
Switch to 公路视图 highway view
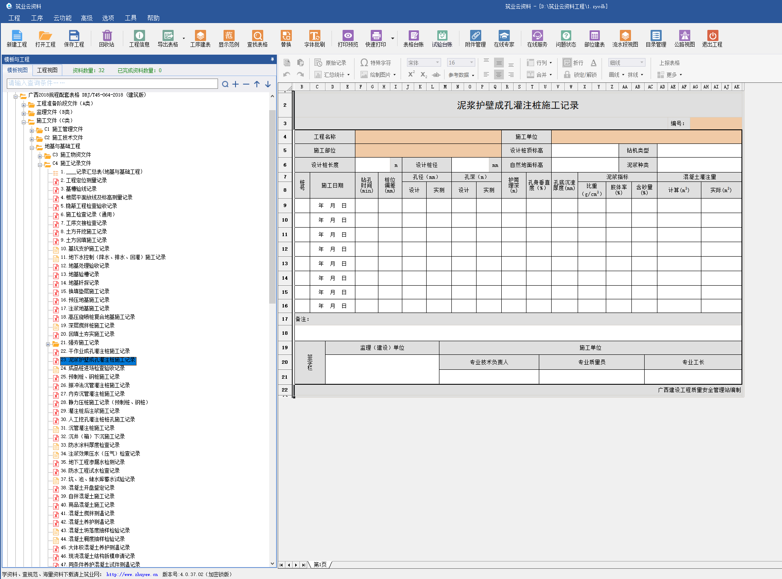click(x=684, y=38)
